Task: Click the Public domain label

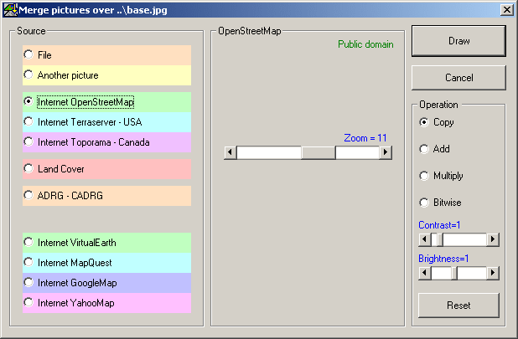Action: tap(365, 44)
